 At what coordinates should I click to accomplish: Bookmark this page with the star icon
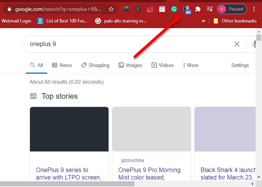click(x=111, y=9)
